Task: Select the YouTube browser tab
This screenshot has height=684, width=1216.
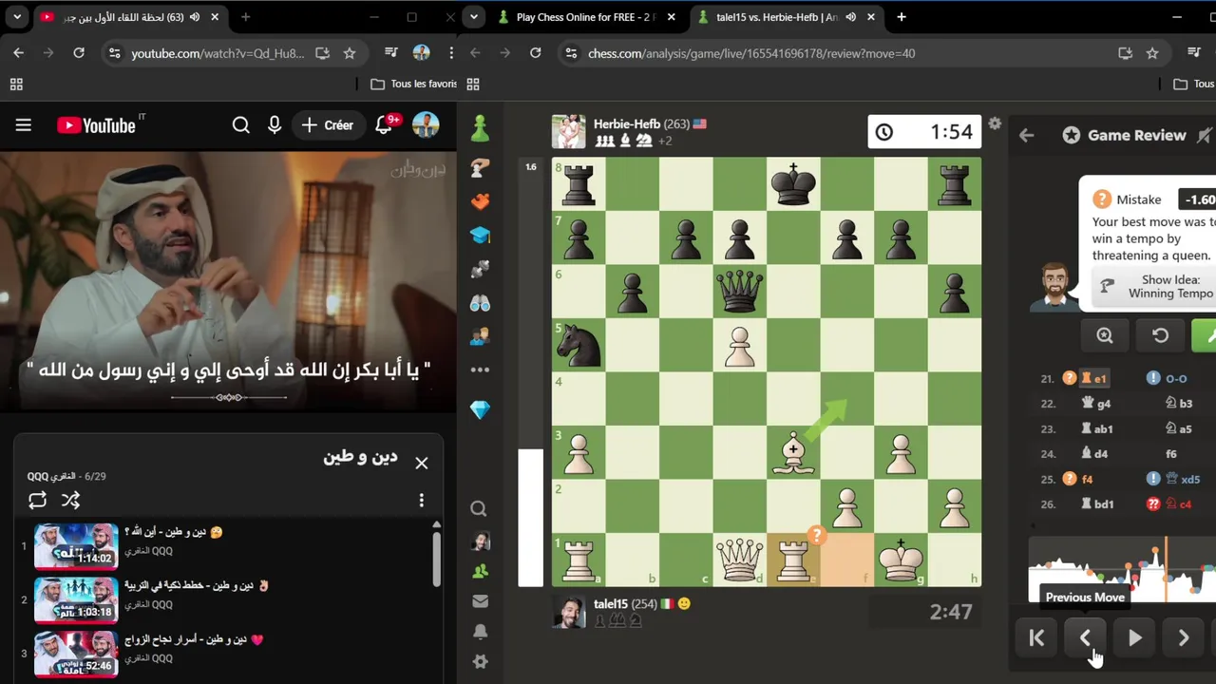Action: point(129,17)
